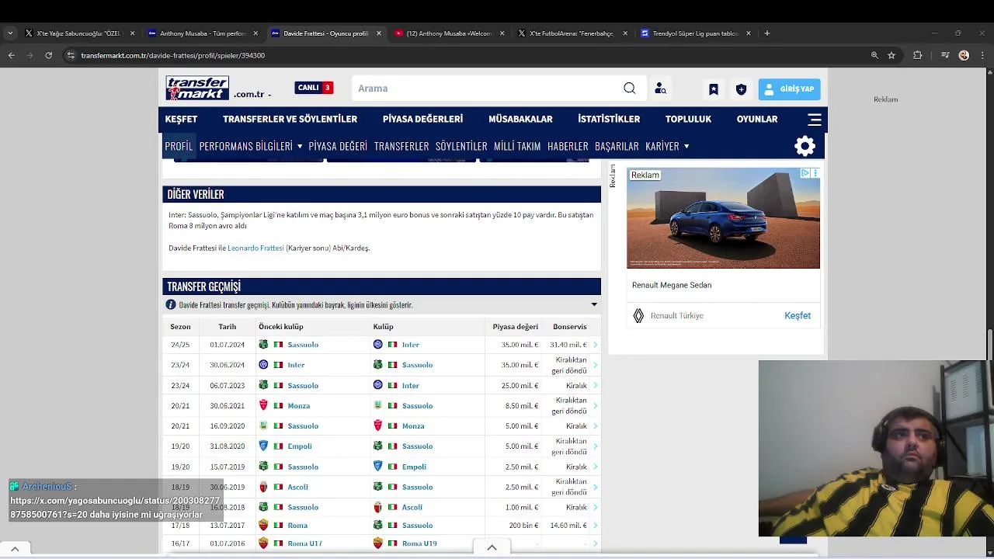Viewport: 994px width, 559px height.
Task: Click Inter club crest in the 24/25 row
Action: (377, 345)
